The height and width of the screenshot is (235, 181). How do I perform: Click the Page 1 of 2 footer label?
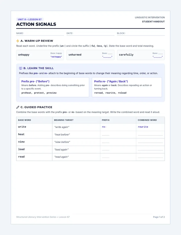[159, 217]
